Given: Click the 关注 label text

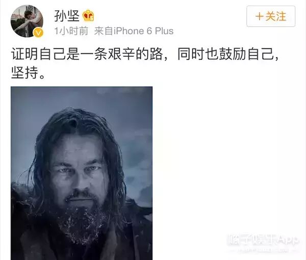Looking at the screenshot, I should [275, 16].
